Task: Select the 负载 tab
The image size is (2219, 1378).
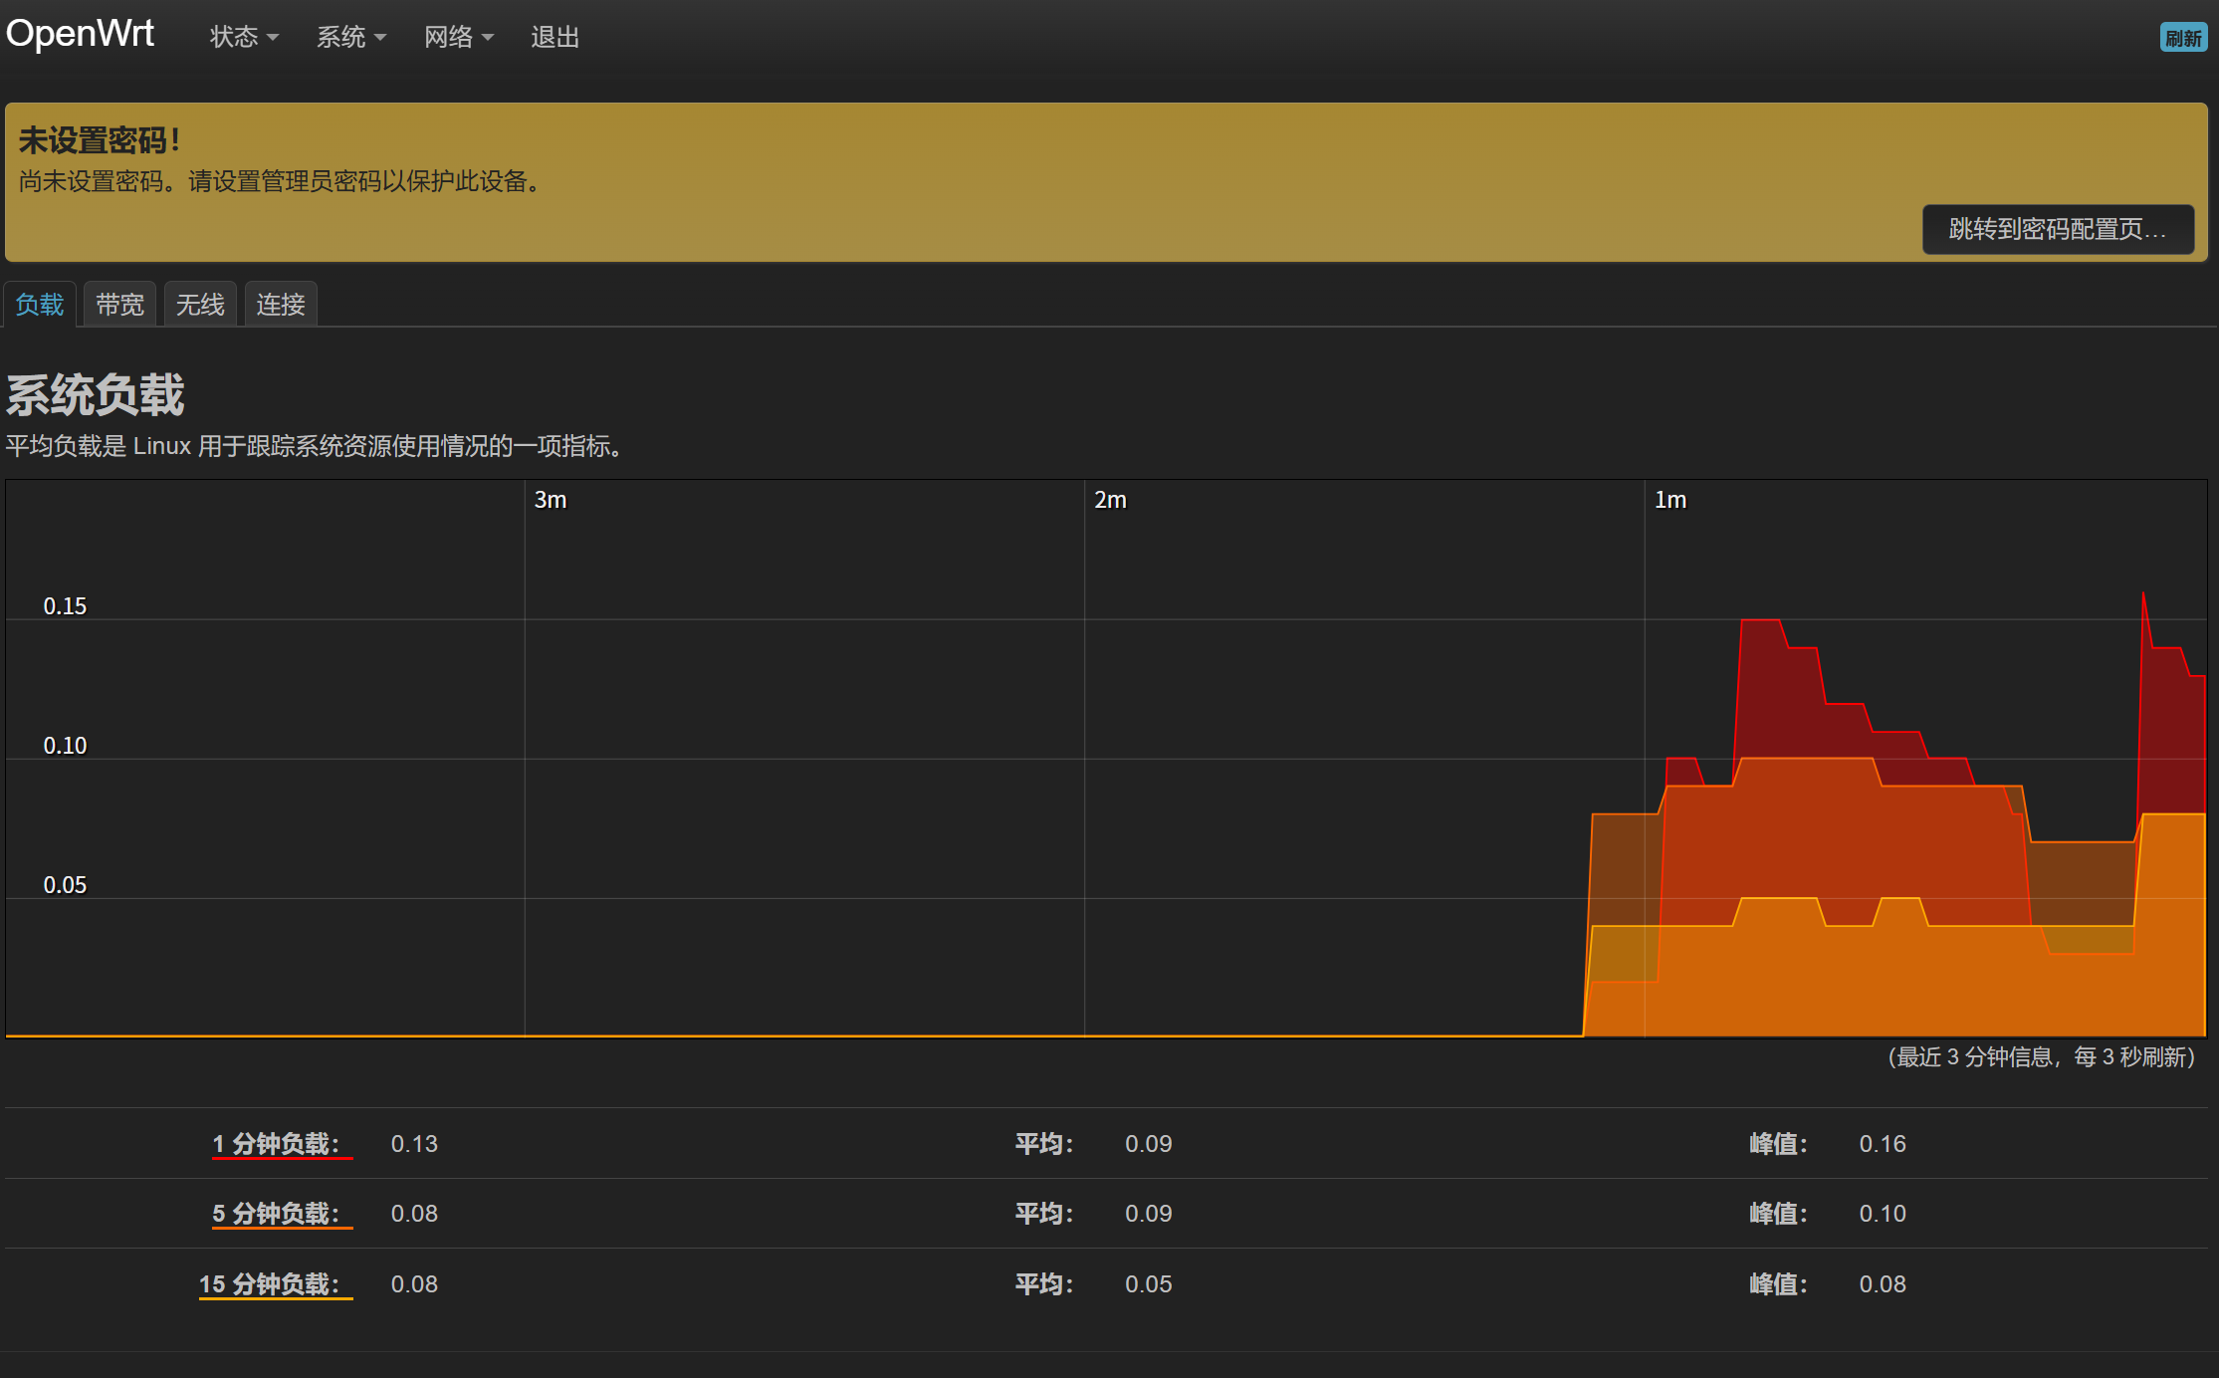Action: (40, 305)
